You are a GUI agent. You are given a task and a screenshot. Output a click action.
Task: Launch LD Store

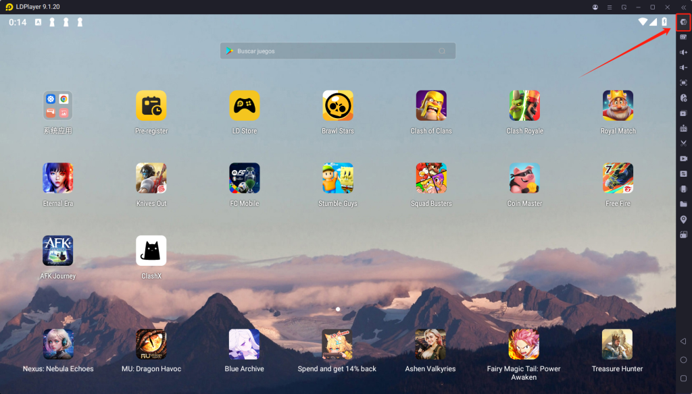pos(245,106)
